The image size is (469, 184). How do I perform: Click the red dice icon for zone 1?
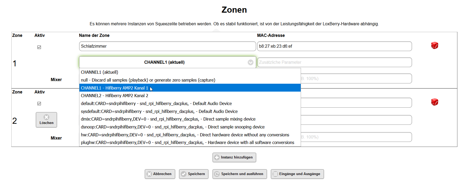[x=434, y=46]
